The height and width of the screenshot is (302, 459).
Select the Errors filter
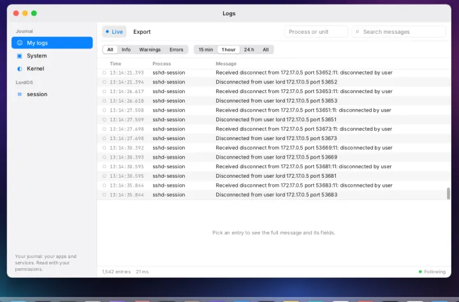176,50
